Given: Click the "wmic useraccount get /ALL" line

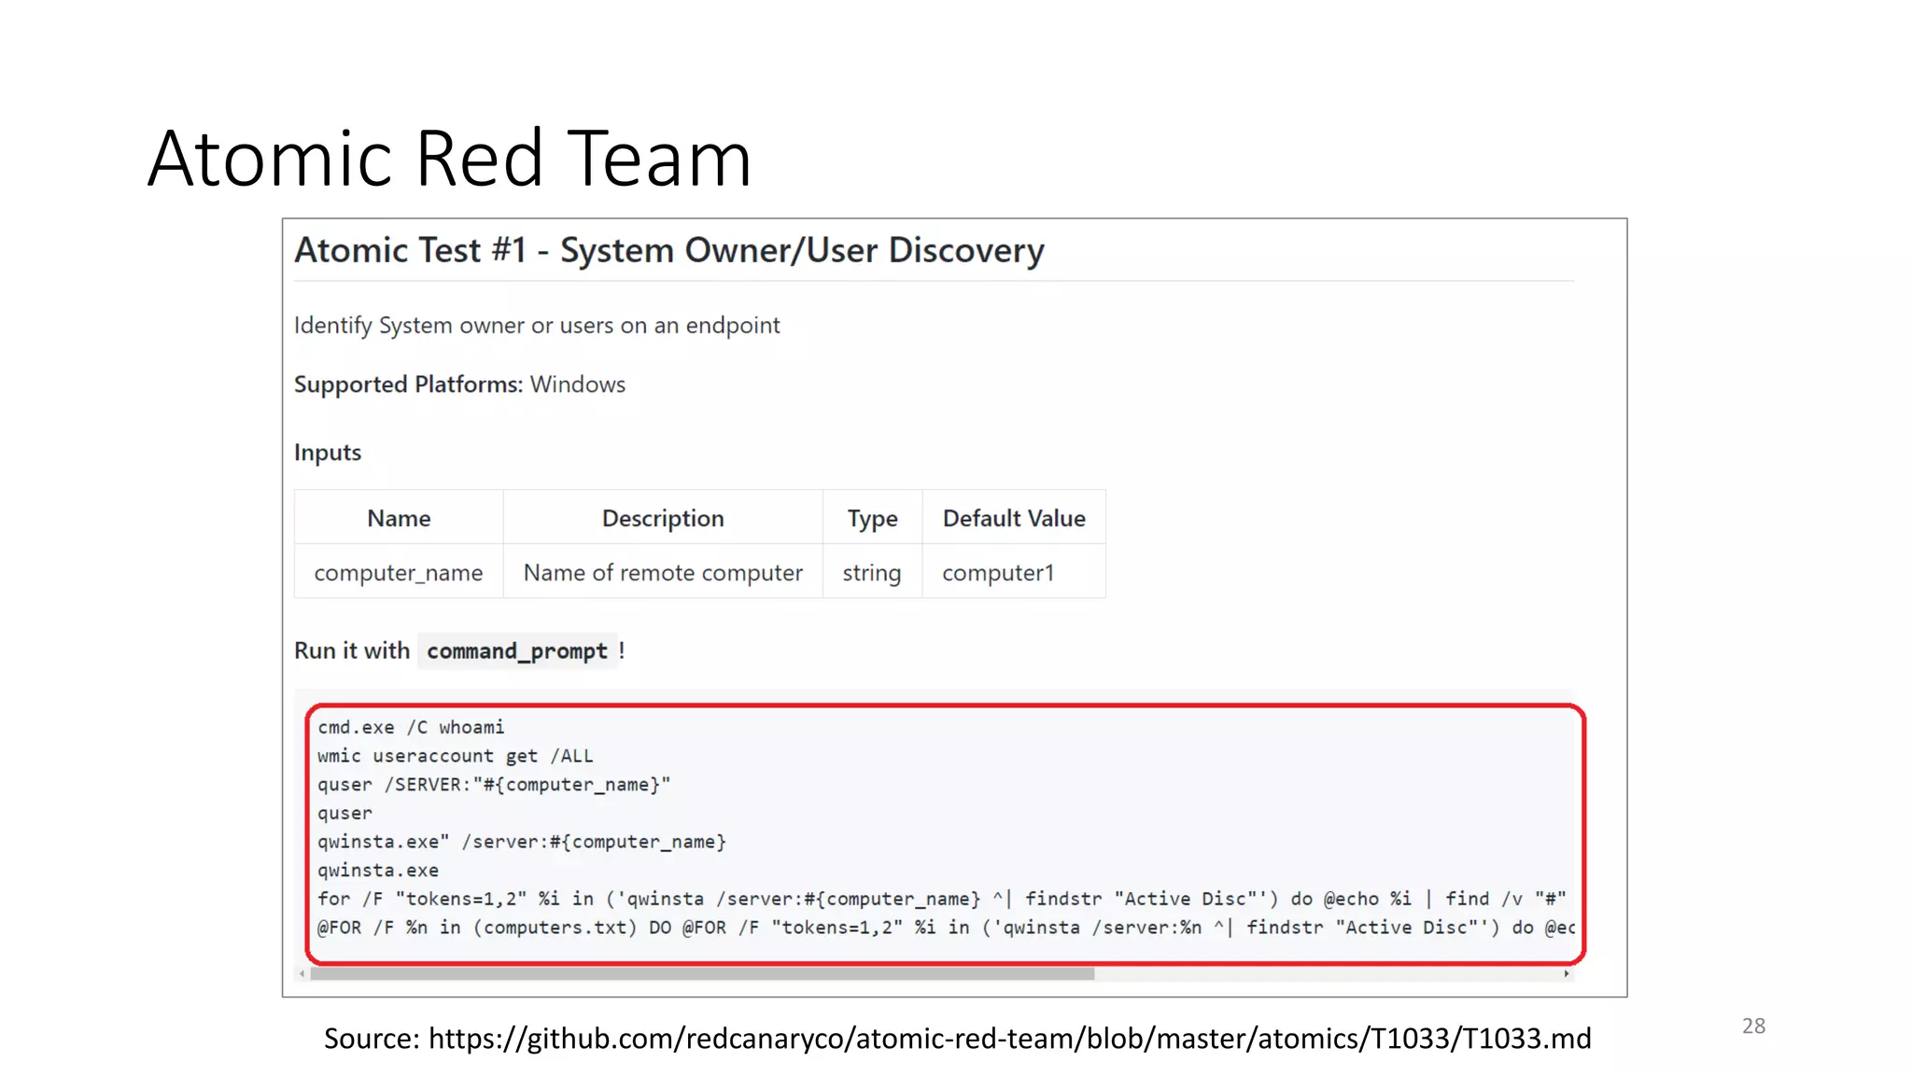Looking at the screenshot, I should (456, 756).
